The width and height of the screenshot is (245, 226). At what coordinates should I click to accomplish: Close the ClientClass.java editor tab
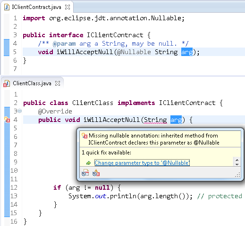(58, 83)
